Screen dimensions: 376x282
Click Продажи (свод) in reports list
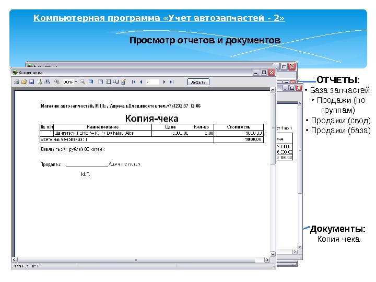(x=340, y=121)
